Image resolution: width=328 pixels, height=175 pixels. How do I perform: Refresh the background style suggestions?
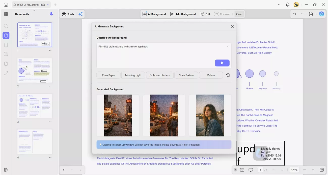click(x=228, y=75)
